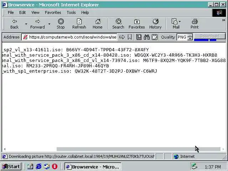Stop the page from loading
Image resolution: width=228 pixels, height=171 pixels.
pyautogui.click(x=61, y=24)
